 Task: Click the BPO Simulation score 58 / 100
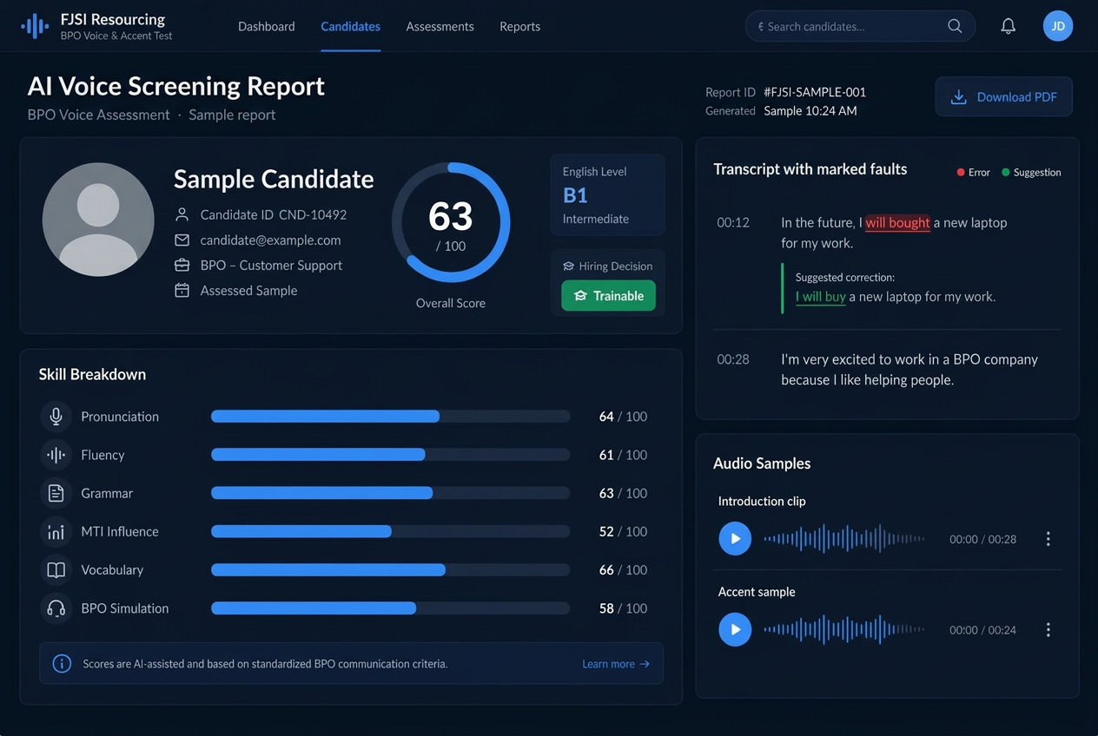click(x=623, y=608)
